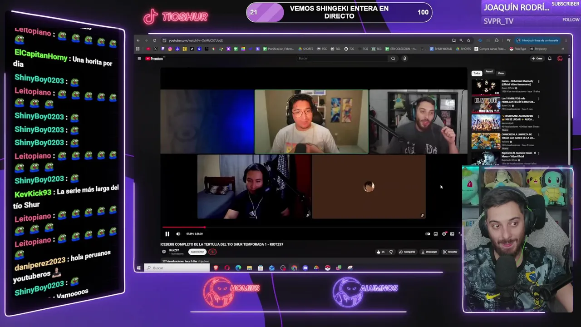Screen dimensions: 581x327
Task: Open the PokeType bookmark
Action: (517, 49)
